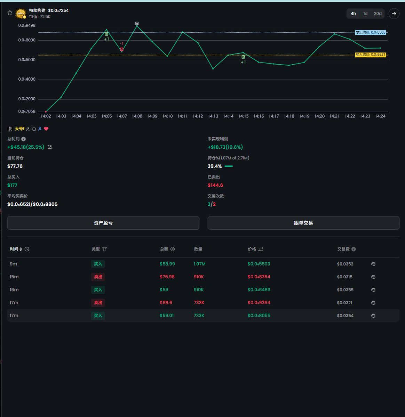Image resolution: width=405 pixels, height=417 pixels.
Task: Switch chart range to 1d
Action: click(365, 14)
